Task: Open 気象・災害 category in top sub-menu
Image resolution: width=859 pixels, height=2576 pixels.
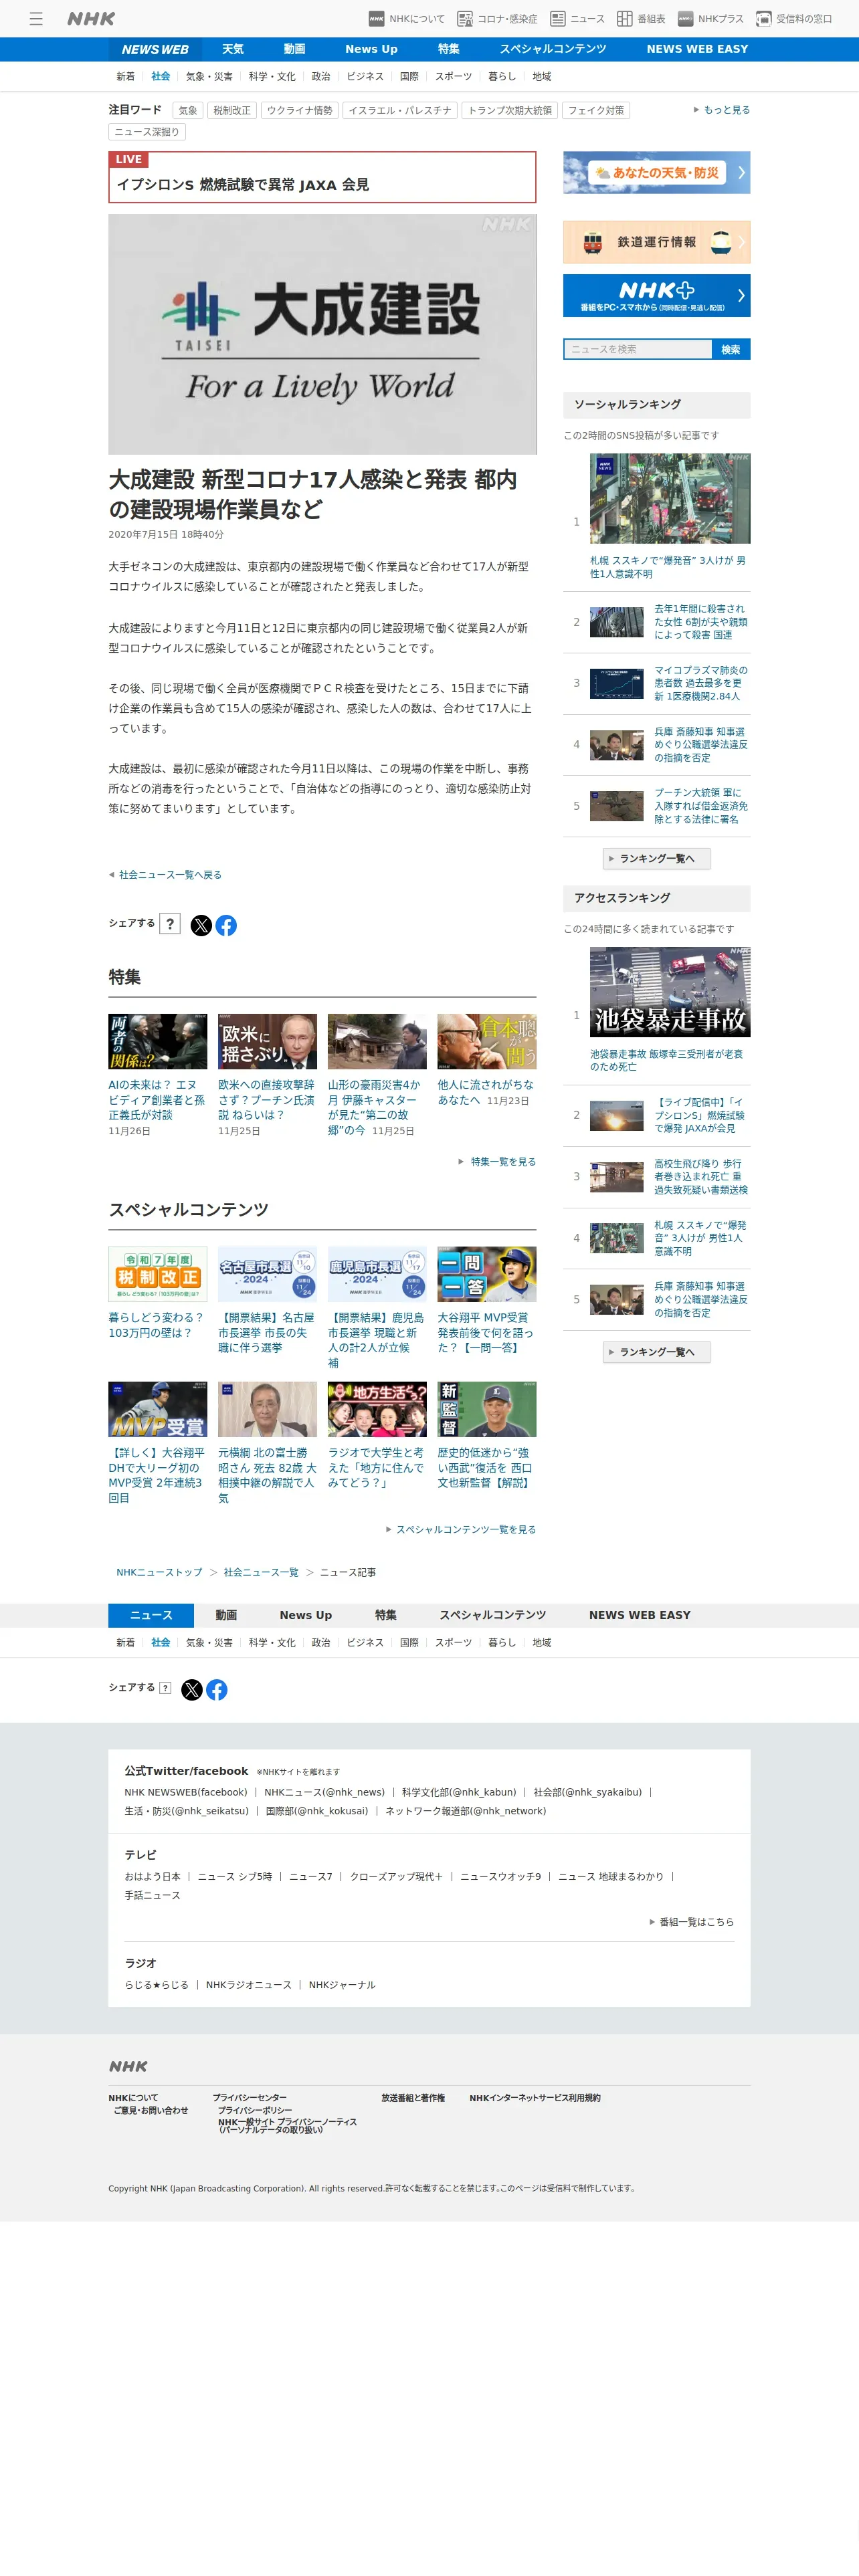Action: point(209,76)
